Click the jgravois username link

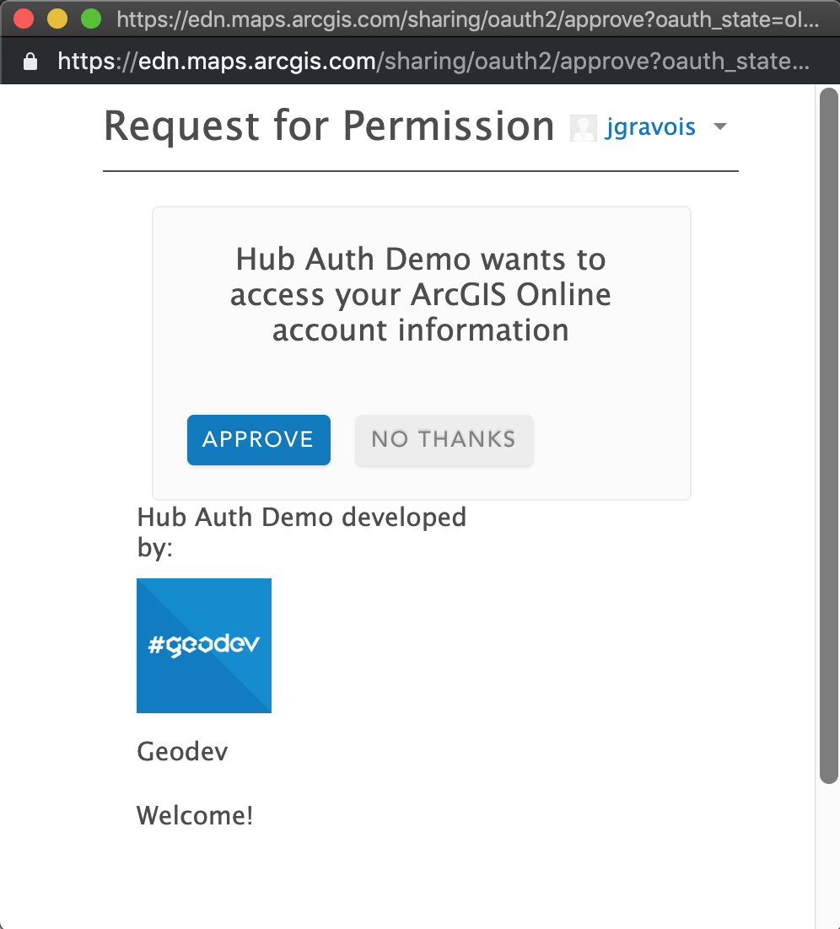pos(649,127)
